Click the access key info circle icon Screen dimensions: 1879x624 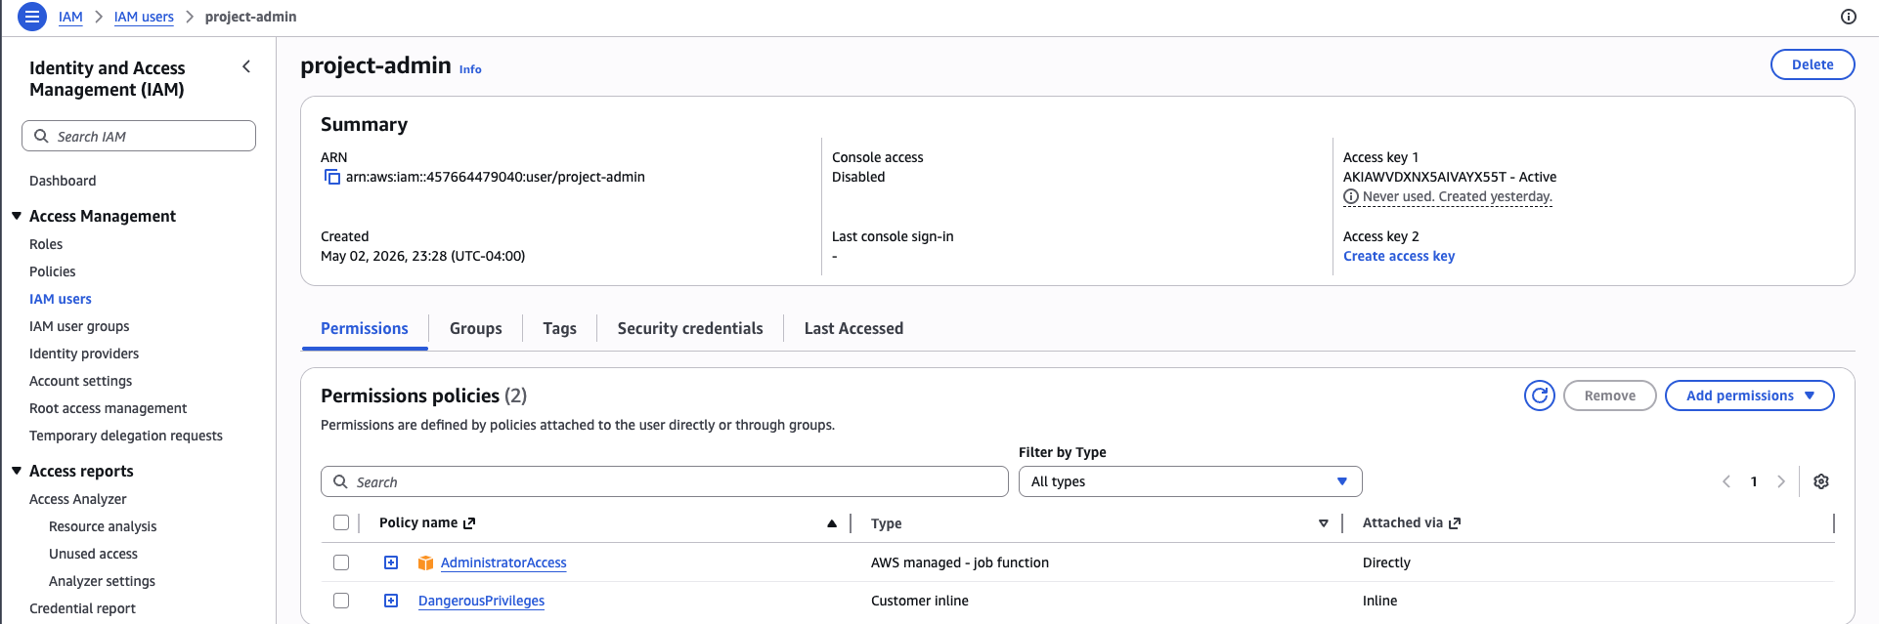1351,196
